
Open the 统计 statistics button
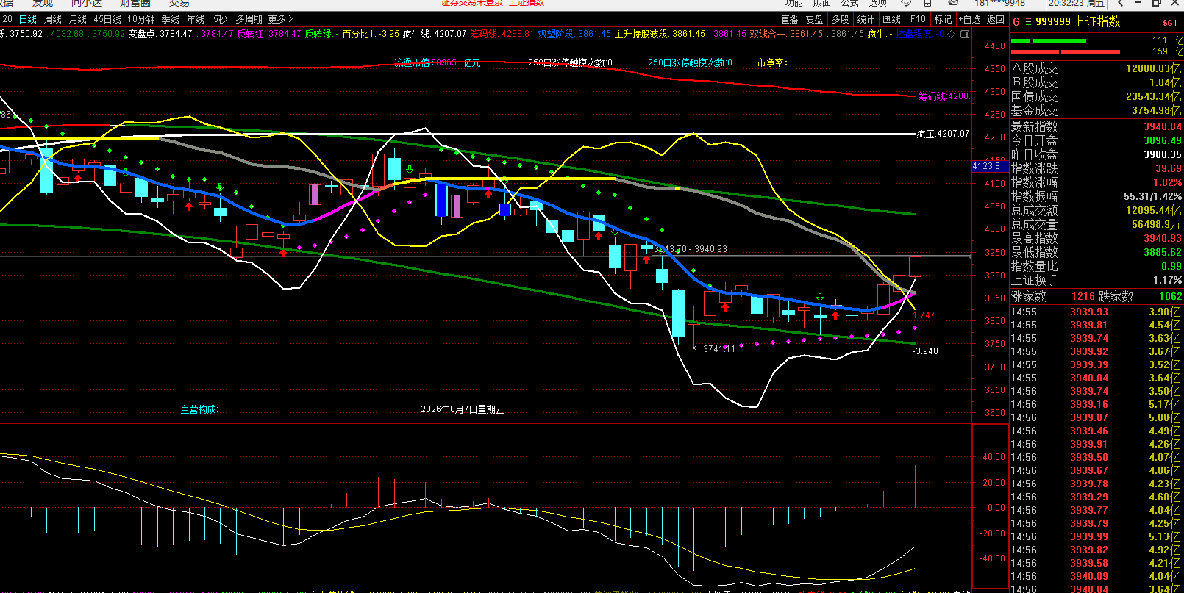coord(866,19)
